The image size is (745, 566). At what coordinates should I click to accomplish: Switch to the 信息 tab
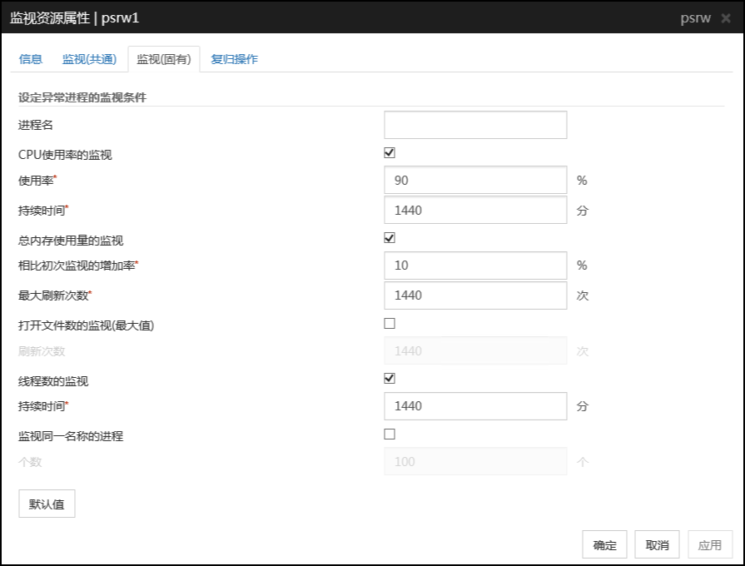[x=31, y=59]
